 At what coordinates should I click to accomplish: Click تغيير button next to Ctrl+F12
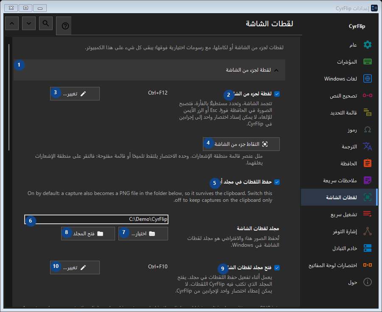point(75,94)
